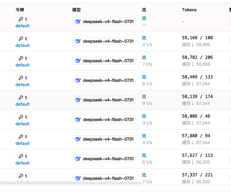Click the 令牌 column header
This screenshot has width=231, height=194.
(20, 10)
